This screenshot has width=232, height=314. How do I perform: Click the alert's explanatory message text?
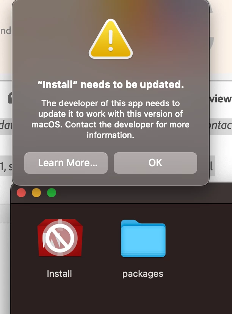click(110, 119)
